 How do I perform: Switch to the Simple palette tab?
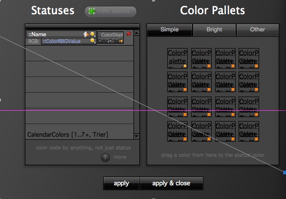pyautogui.click(x=170, y=29)
